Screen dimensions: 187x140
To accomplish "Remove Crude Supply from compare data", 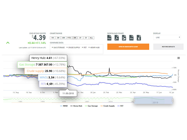I will 67,47.
